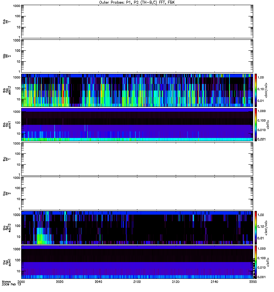Click the 2120 time axis label
Screen dimensions: 274x292
pos(175,282)
